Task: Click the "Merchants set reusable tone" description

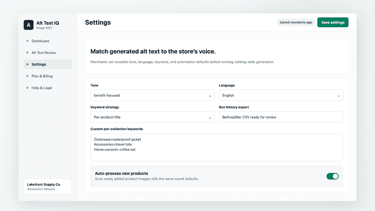Action: click(182, 62)
